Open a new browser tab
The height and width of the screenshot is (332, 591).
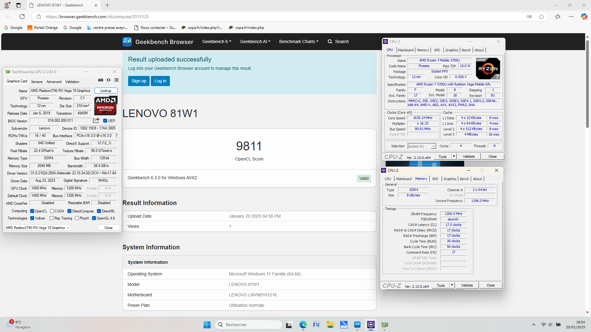107,5
